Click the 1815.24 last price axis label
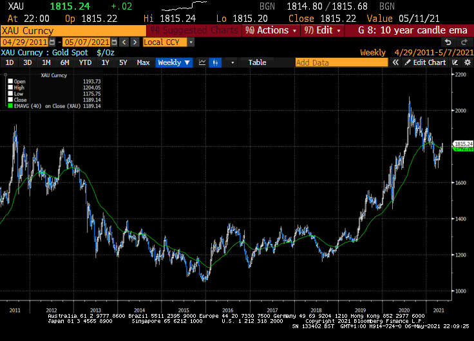The height and width of the screenshot is (341, 474). click(x=464, y=144)
